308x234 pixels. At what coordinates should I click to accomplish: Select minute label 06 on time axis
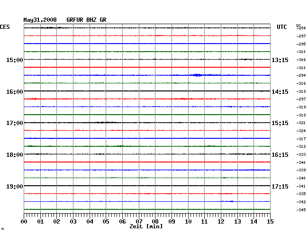[122, 222]
